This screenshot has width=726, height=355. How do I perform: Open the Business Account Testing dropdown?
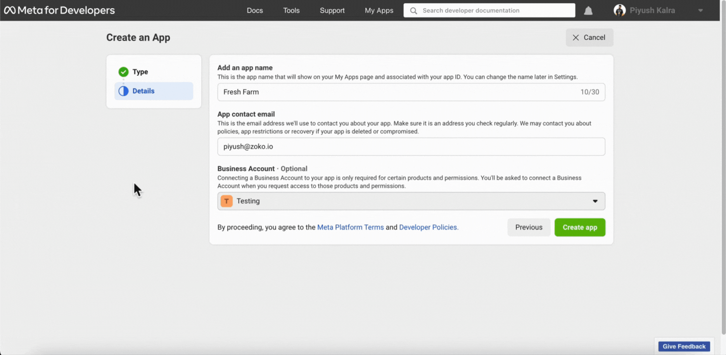pyautogui.click(x=411, y=201)
